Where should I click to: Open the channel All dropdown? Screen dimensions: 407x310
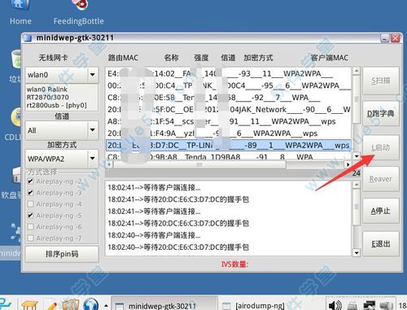62,130
